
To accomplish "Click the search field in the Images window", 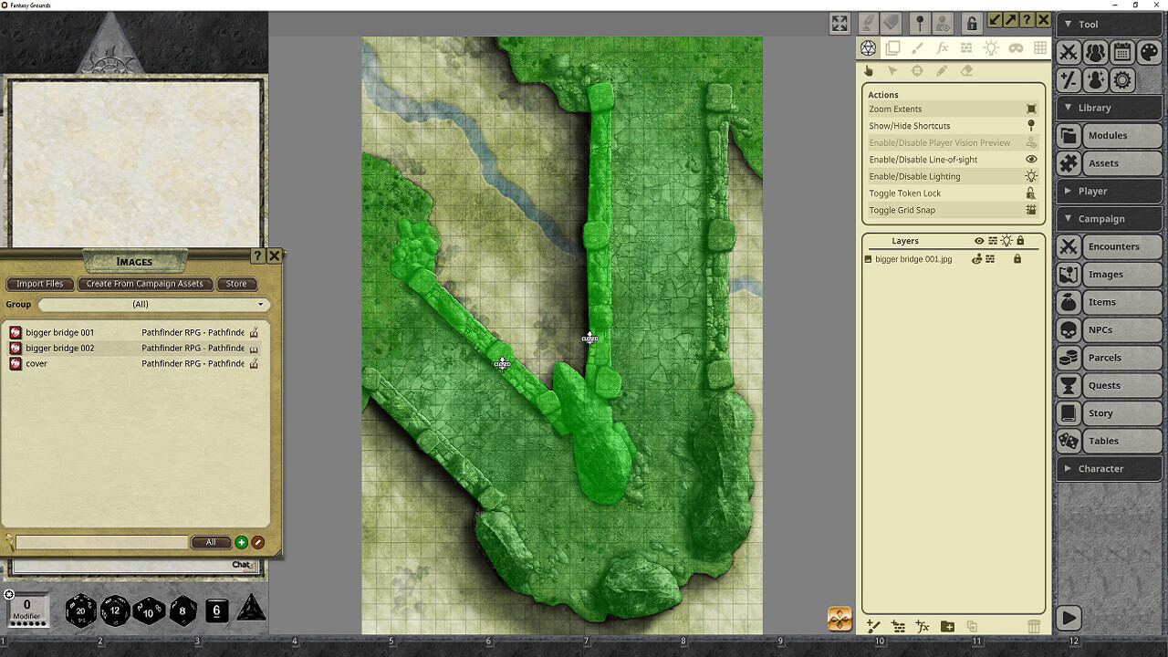I will pos(100,542).
